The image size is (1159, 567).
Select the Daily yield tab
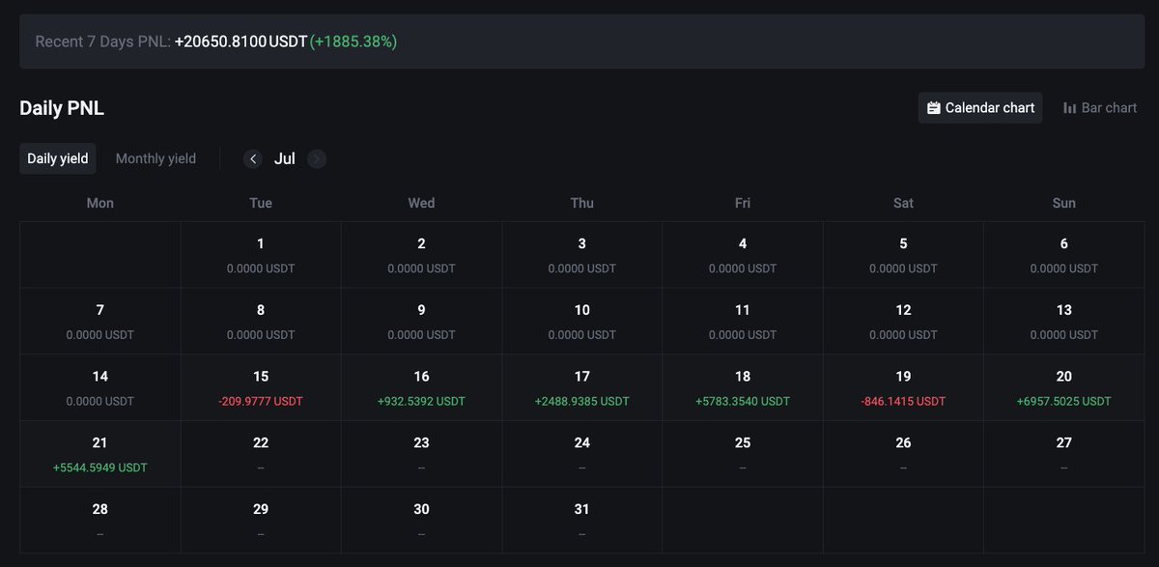58,158
